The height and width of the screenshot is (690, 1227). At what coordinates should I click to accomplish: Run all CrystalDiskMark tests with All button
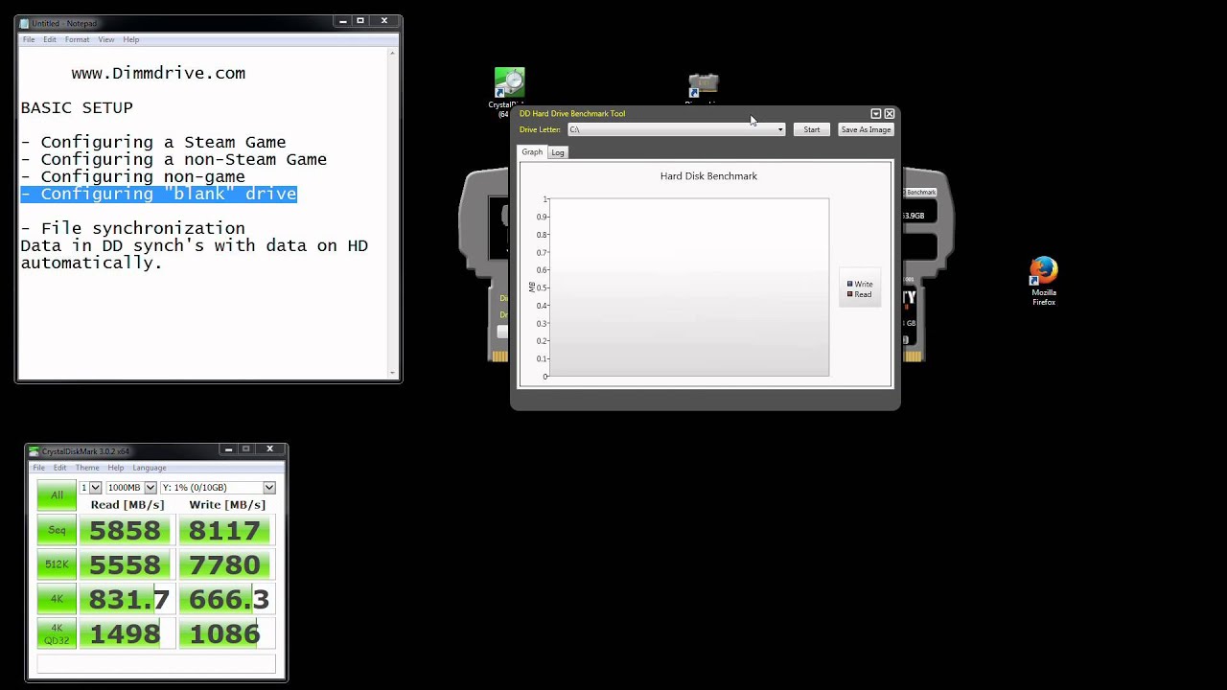tap(57, 495)
